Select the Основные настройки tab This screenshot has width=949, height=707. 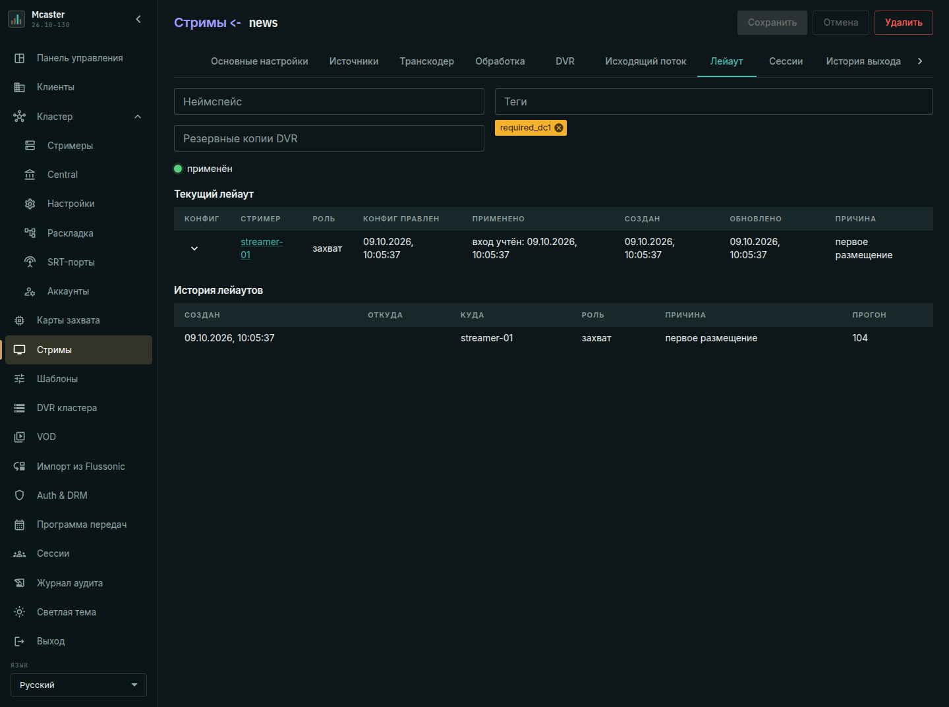point(260,61)
